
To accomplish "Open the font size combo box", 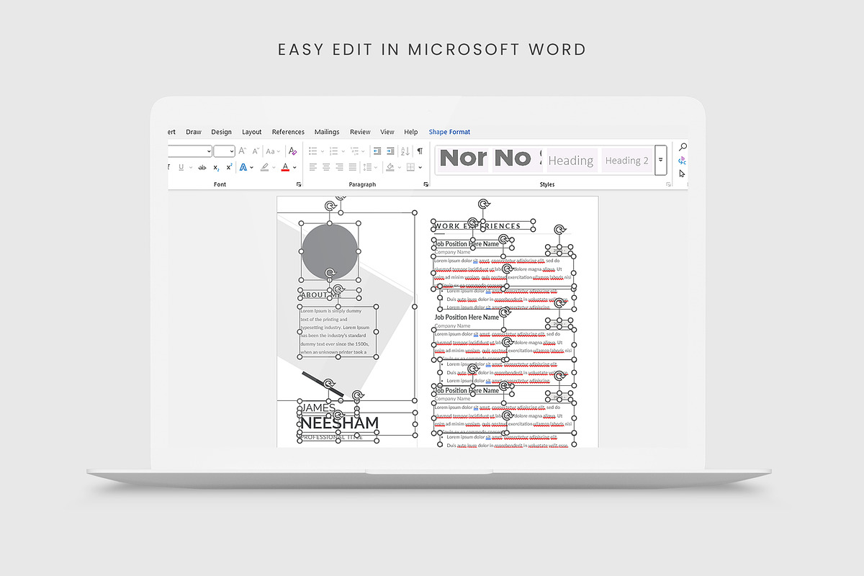I will click(x=225, y=150).
